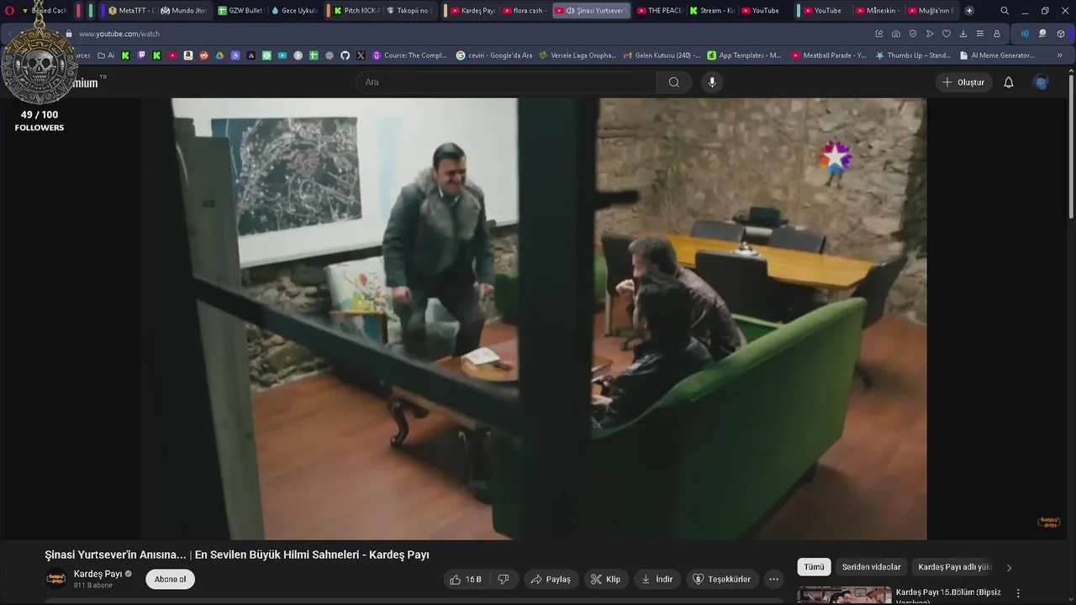Send thanks via Teşekkürler button

[x=722, y=579]
